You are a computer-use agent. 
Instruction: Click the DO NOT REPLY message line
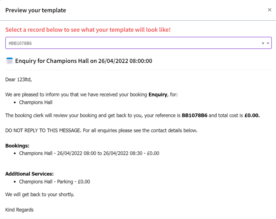click(x=101, y=130)
